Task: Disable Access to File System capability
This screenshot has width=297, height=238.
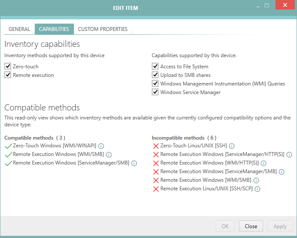Action: pos(155,67)
